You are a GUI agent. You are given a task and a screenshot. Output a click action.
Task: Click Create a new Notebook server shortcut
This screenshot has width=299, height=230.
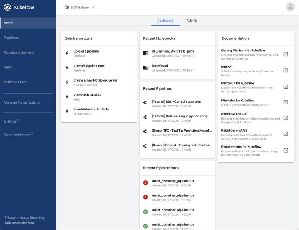[x=95, y=80]
